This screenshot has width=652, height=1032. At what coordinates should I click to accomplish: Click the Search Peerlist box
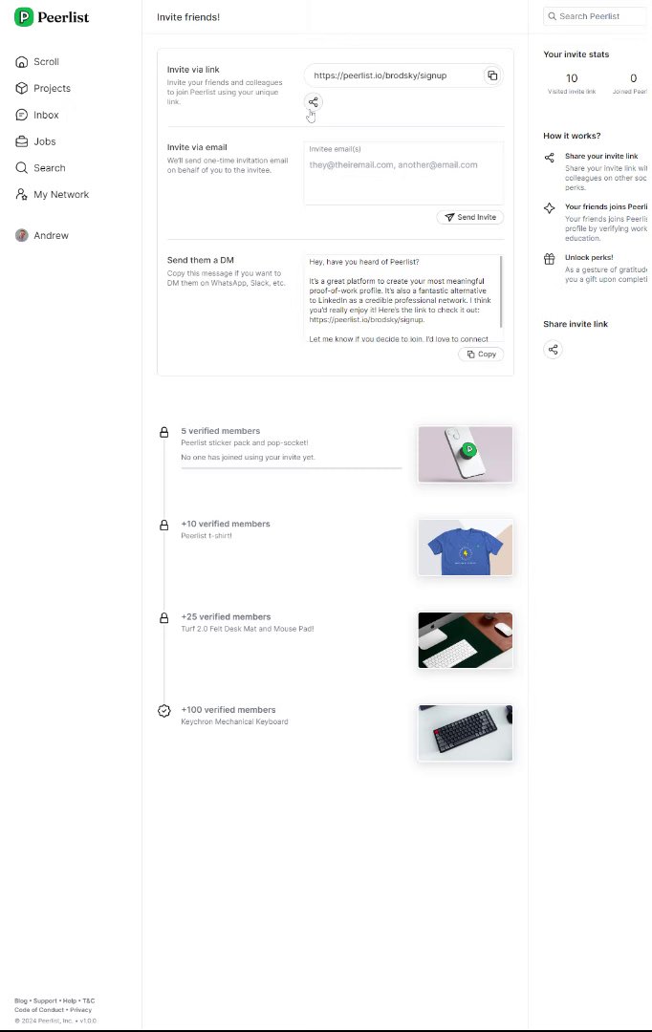coord(596,16)
